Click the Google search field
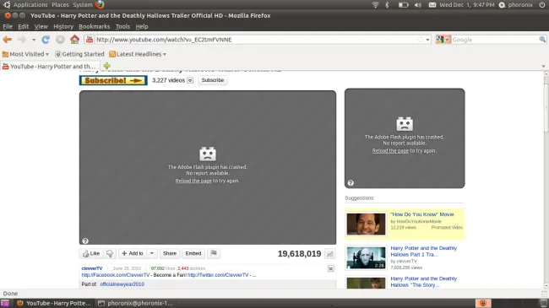Viewport: 549px width, 308px height. [x=494, y=40]
